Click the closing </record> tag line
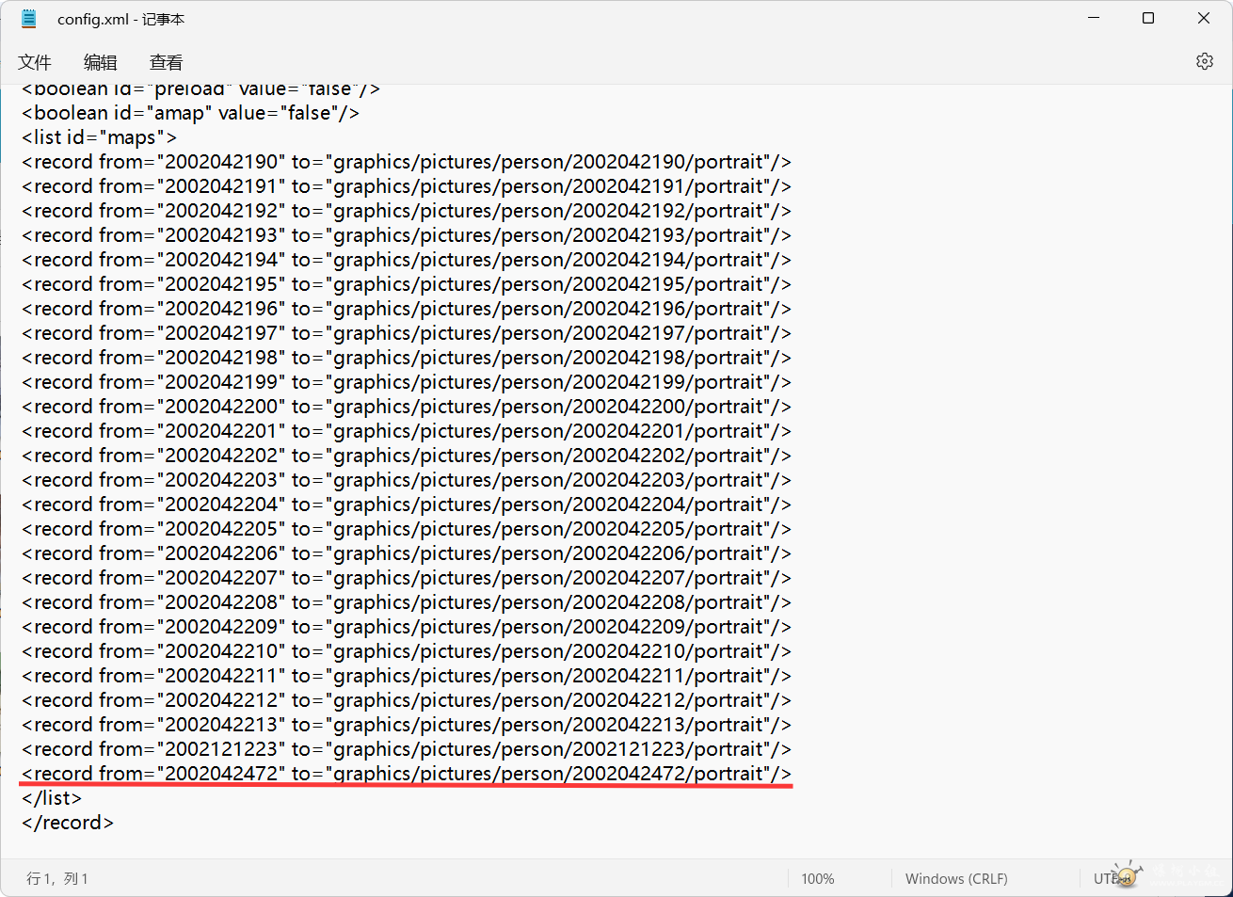 pos(68,823)
